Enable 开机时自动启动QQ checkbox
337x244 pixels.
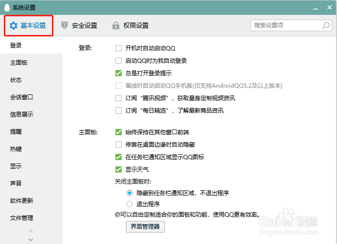tap(118, 48)
